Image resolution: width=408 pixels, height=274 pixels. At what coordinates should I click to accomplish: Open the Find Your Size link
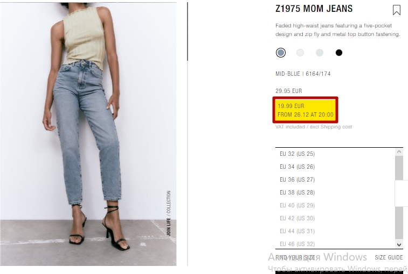pyautogui.click(x=295, y=257)
